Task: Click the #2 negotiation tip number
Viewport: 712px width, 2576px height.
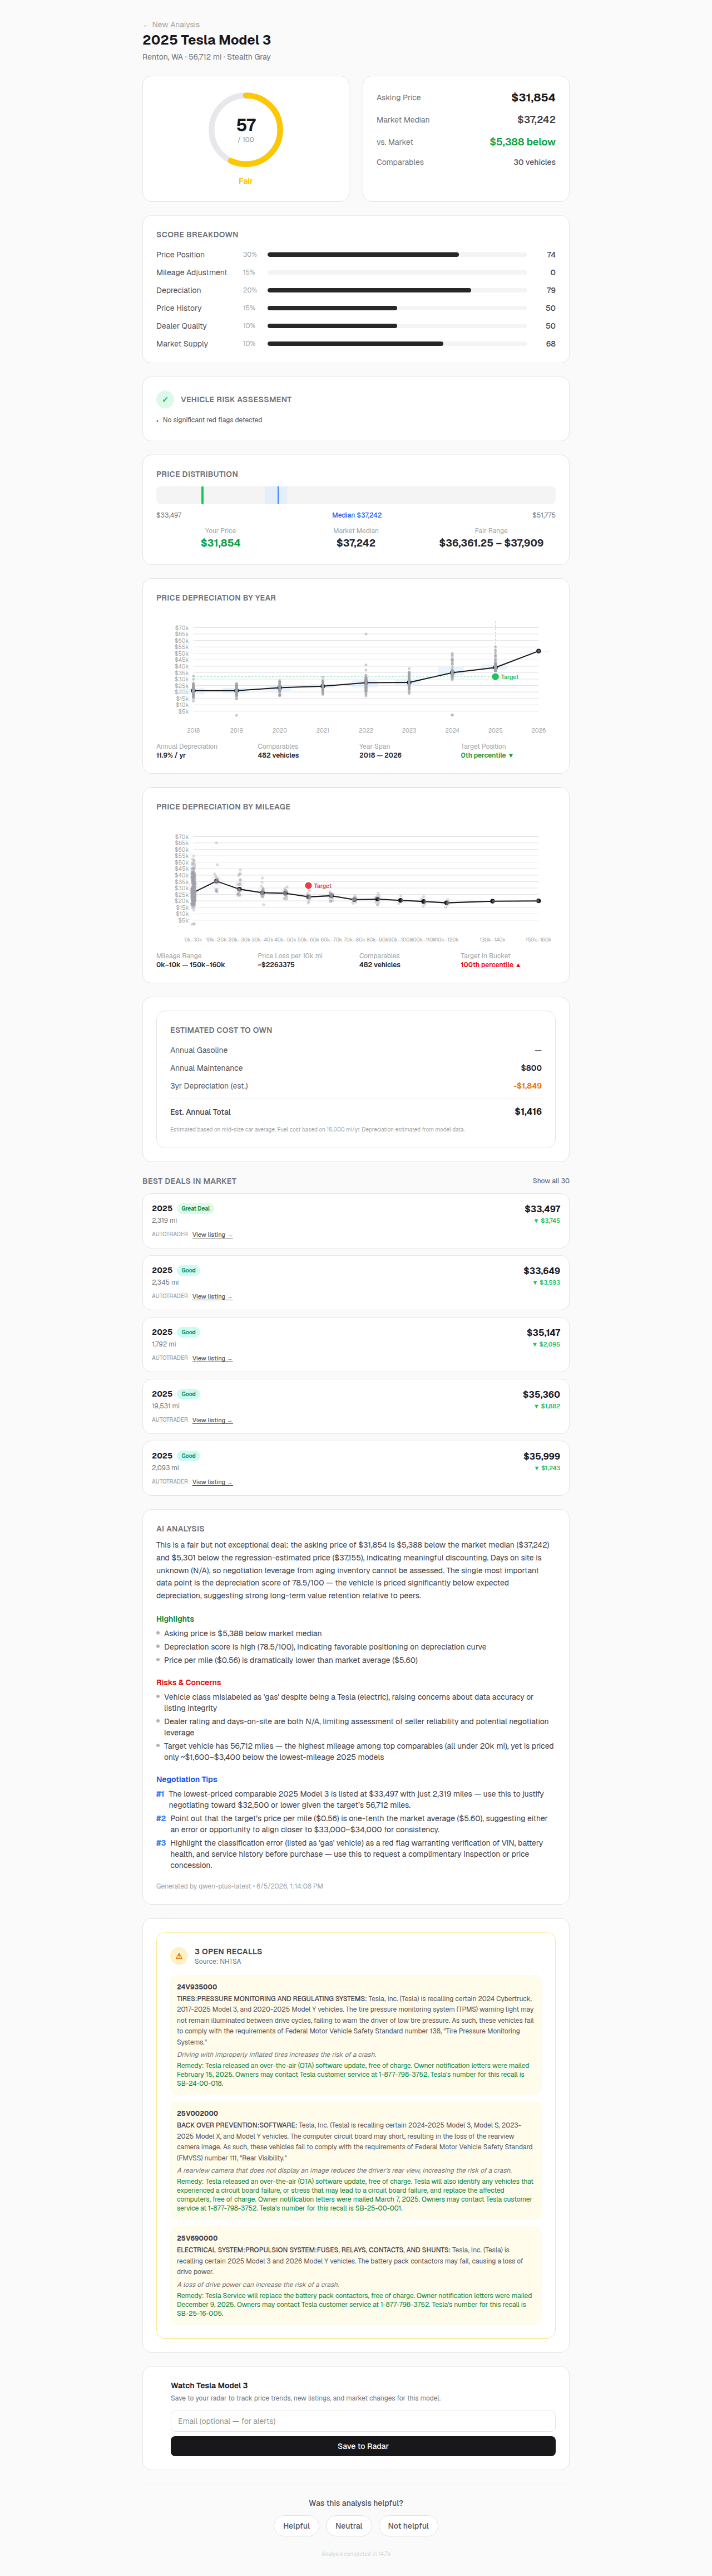Action: point(161,1818)
